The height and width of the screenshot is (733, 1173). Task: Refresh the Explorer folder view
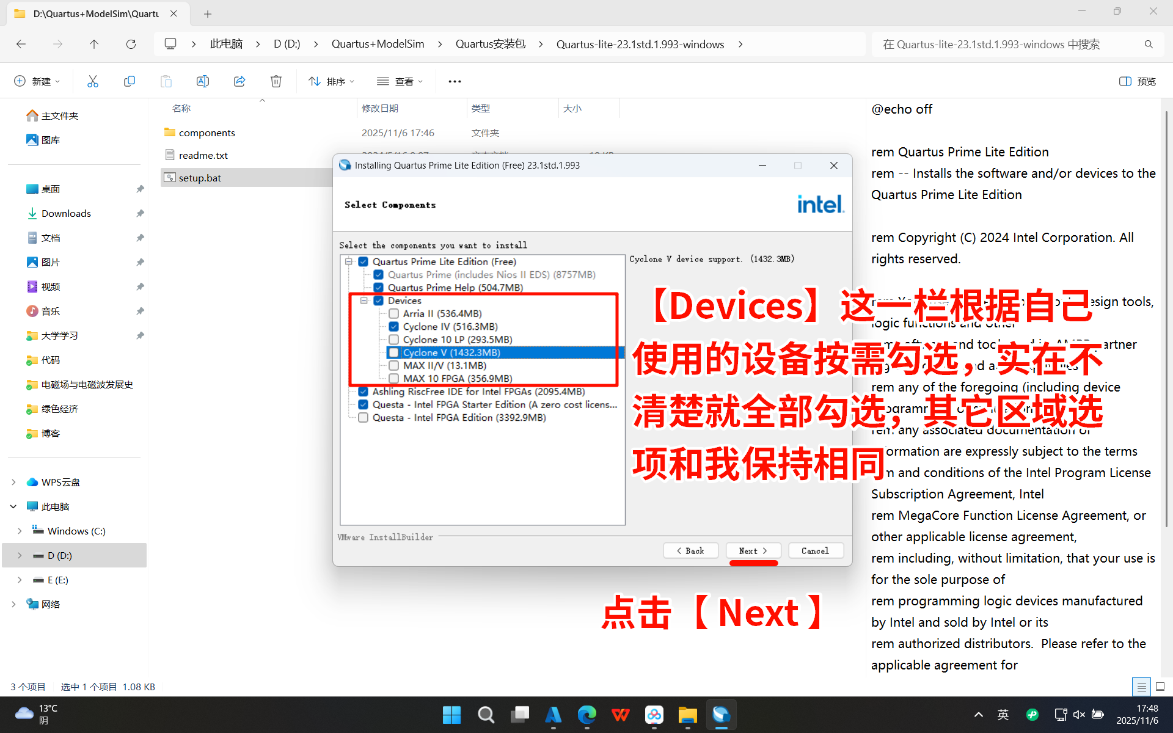pos(131,44)
